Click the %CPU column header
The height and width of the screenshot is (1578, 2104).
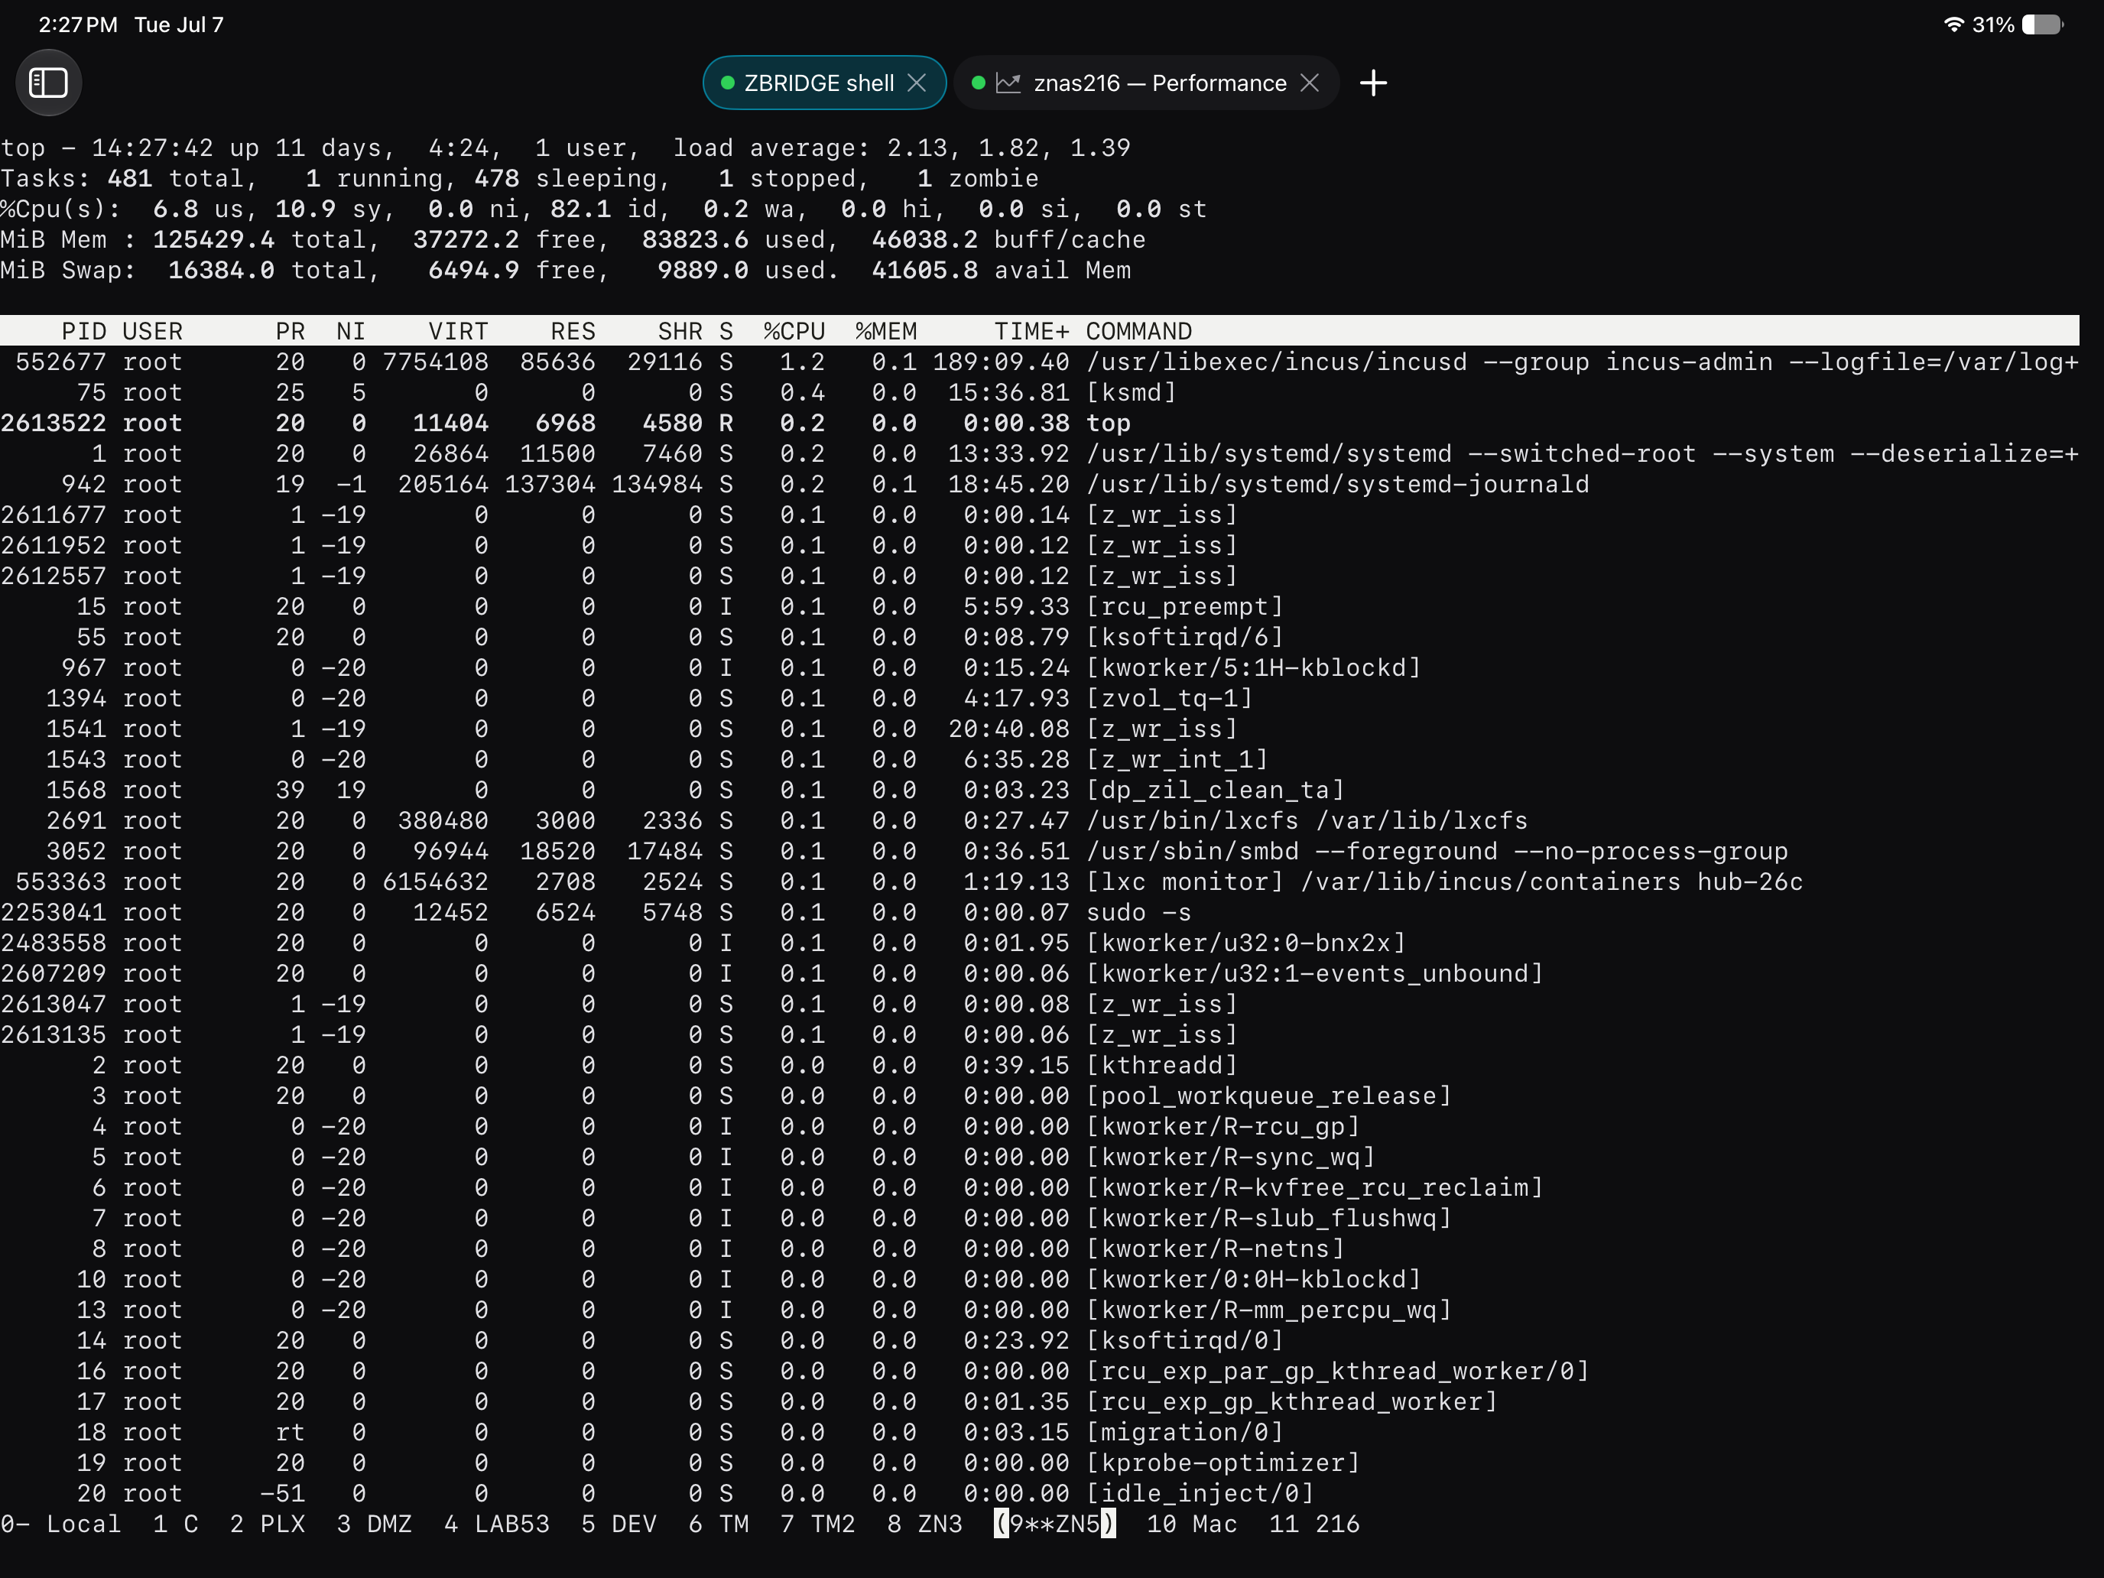point(794,331)
